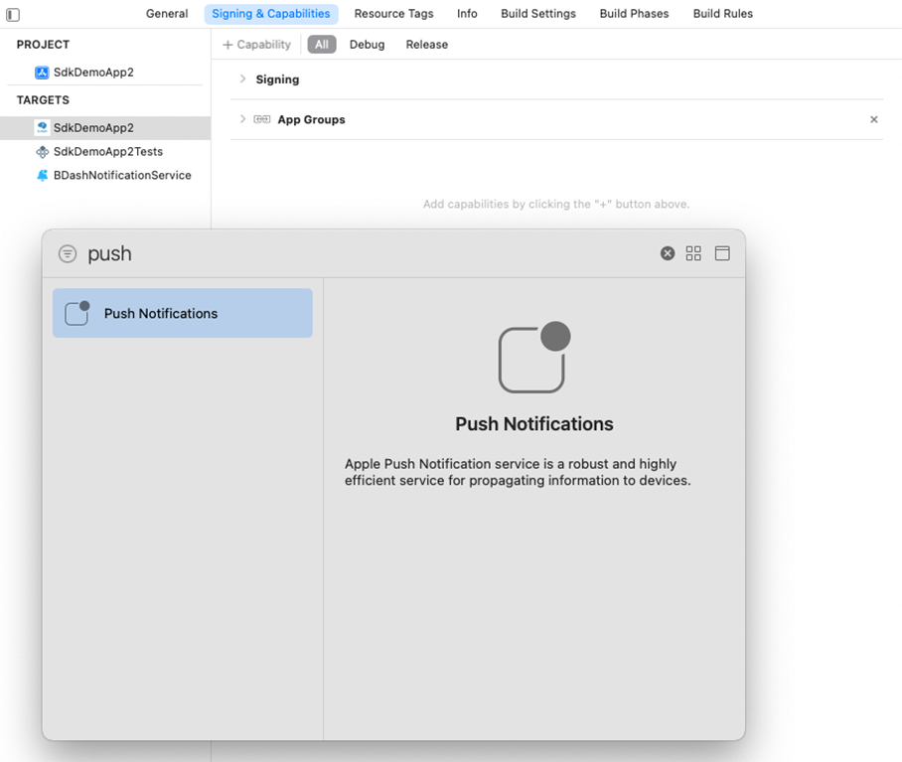
Task: Select the BDashNotificationService target
Action: tap(105, 176)
